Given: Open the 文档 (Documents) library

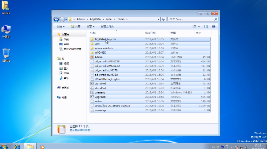Looking at the screenshot, I should coord(64,73).
